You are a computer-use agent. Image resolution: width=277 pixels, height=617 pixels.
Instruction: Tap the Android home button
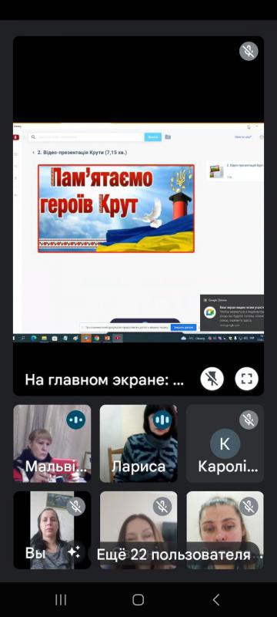pyautogui.click(x=138, y=600)
